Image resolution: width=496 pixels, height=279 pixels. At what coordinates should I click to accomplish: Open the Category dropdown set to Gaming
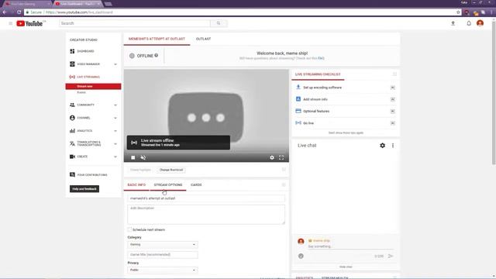[x=163, y=245]
